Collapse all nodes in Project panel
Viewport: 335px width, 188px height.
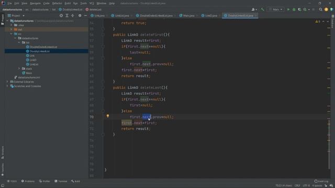click(x=73, y=16)
